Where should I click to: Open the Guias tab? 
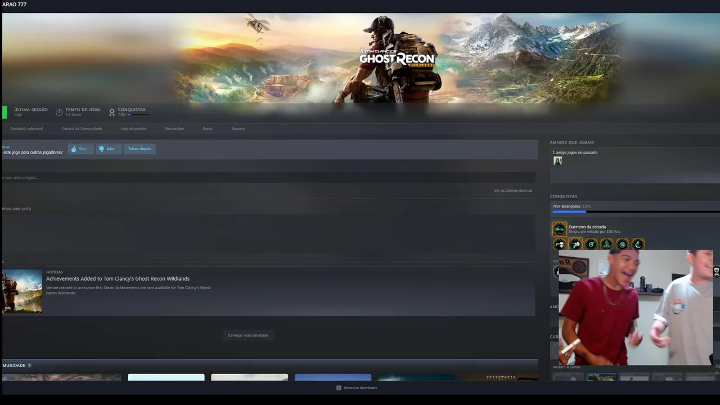pos(208,128)
